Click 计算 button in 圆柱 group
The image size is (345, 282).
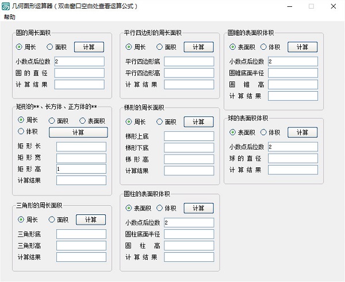click(x=198, y=208)
